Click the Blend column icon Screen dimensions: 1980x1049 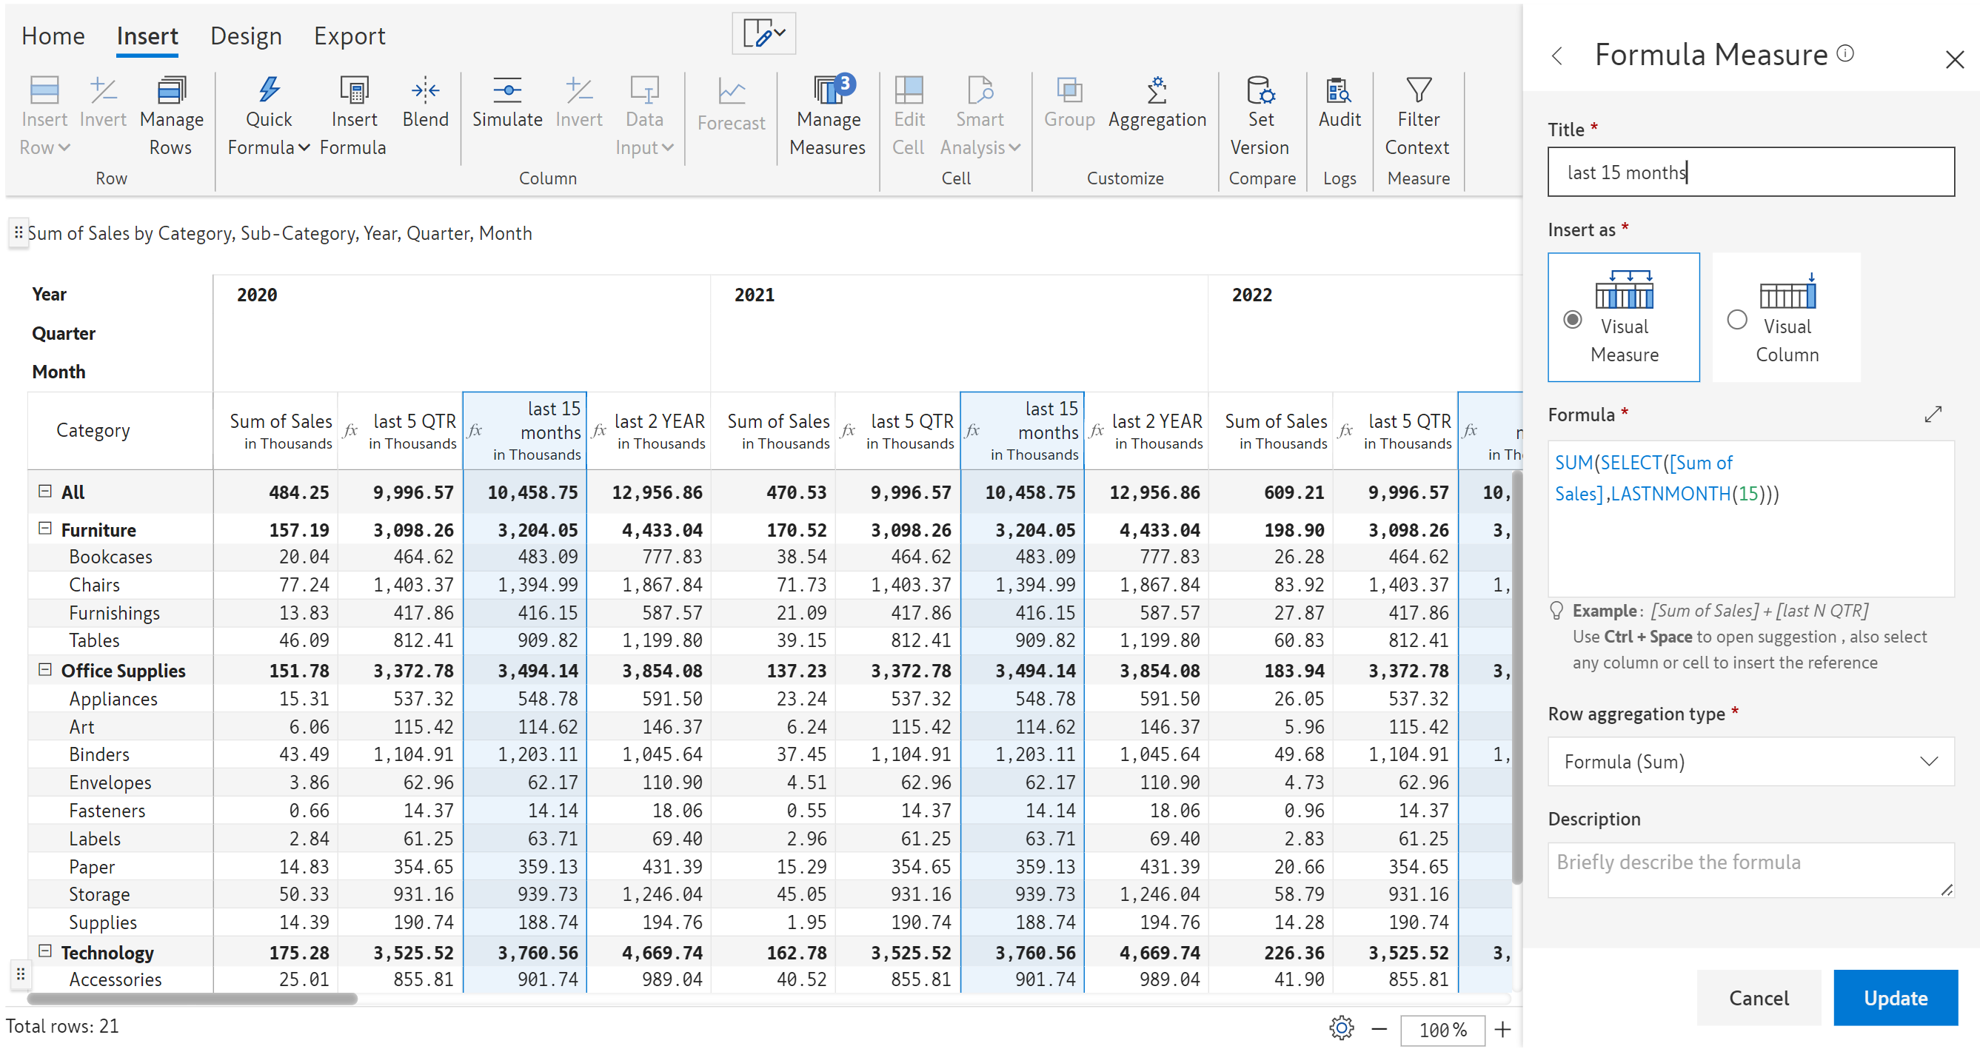tap(424, 90)
